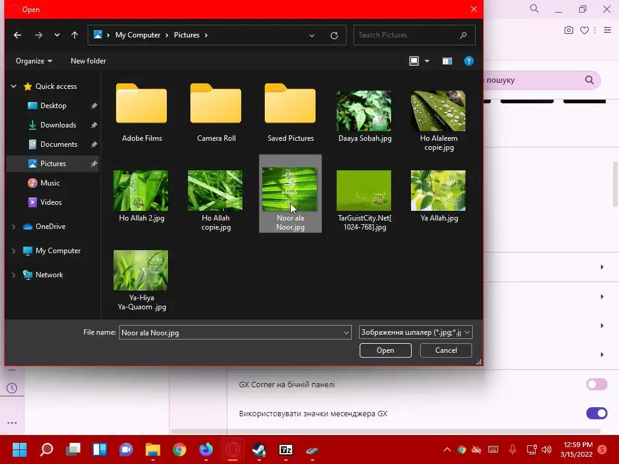Open Task View from taskbar
619x464 pixels.
pyautogui.click(x=73, y=449)
